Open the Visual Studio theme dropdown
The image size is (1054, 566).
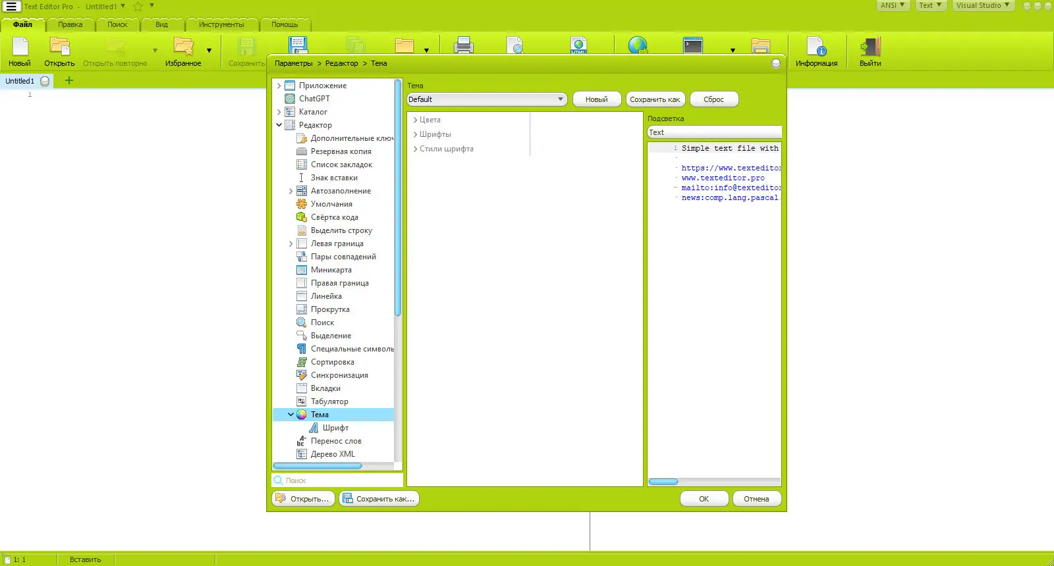(983, 5)
